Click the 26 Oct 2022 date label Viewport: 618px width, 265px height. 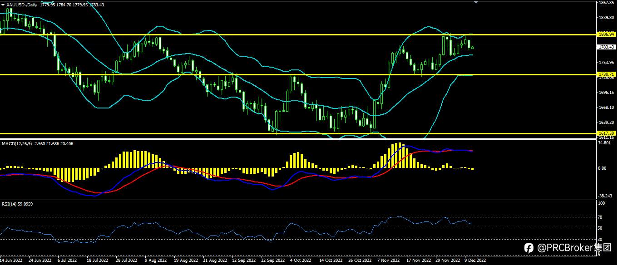tap(360, 261)
